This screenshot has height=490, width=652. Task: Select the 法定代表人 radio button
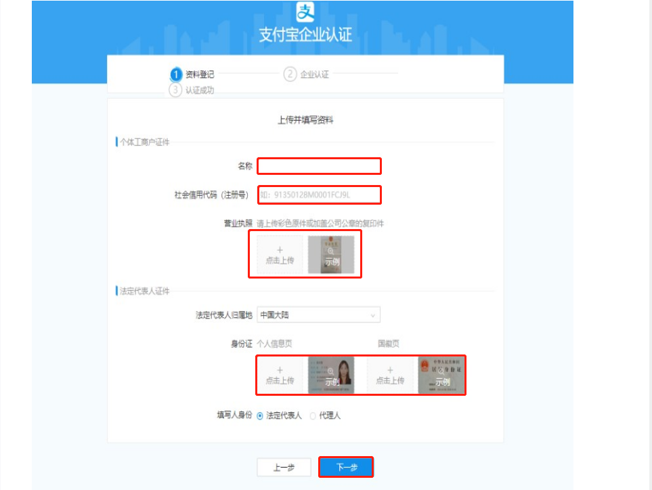[260, 415]
